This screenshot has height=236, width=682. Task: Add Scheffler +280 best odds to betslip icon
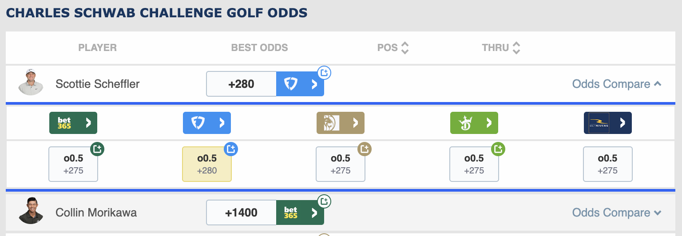(324, 72)
